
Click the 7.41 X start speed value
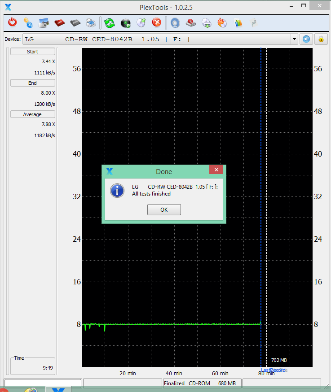click(49, 61)
